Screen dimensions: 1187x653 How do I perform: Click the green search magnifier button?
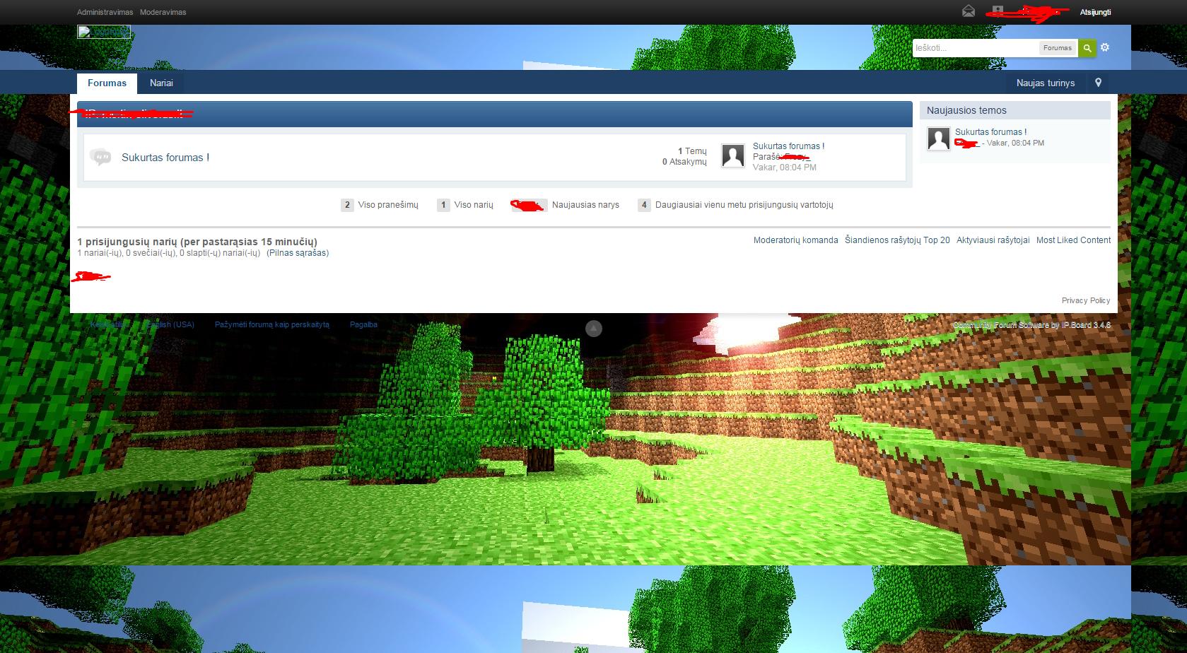[x=1087, y=48]
